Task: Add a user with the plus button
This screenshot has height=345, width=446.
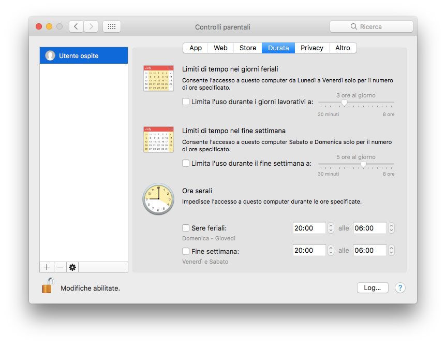Action: pos(47,267)
